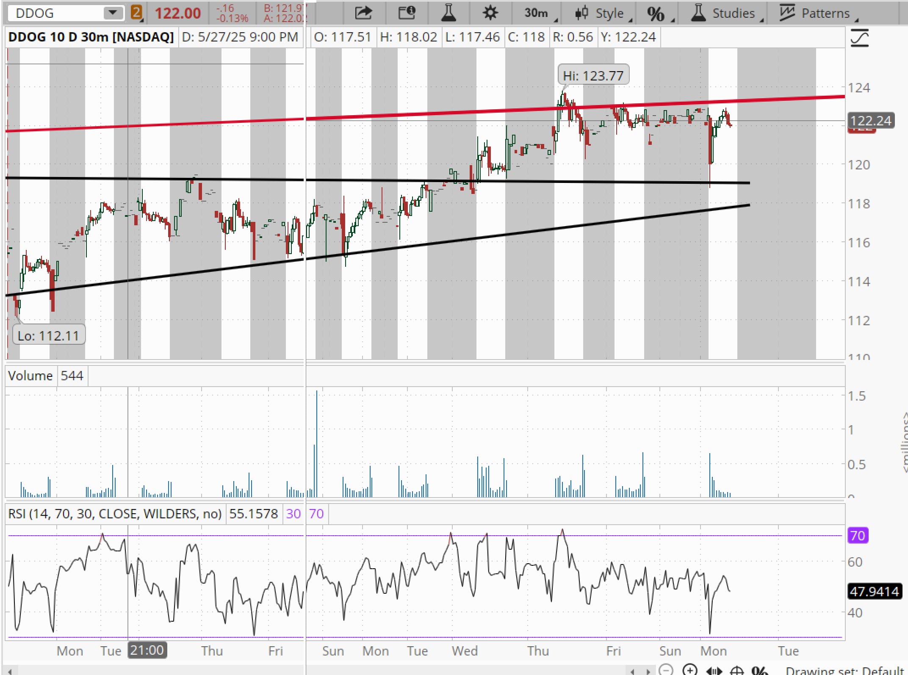Open chart settings gear icon
Viewport: 908px width, 675px height.
tap(490, 13)
